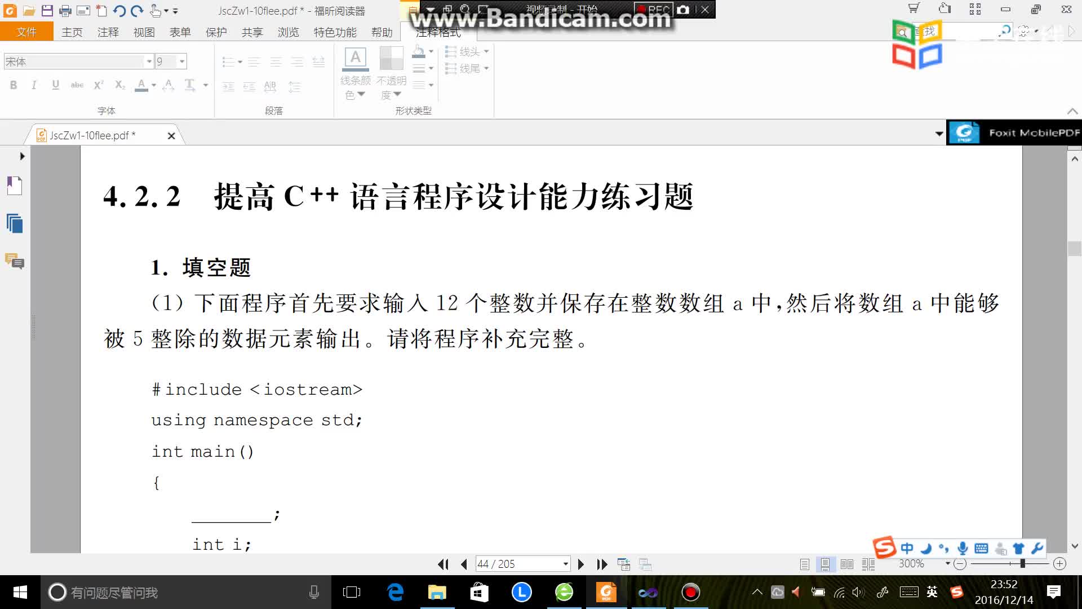1082x609 pixels.
Task: Collapse the ribbon with the chevron
Action: click(1072, 111)
